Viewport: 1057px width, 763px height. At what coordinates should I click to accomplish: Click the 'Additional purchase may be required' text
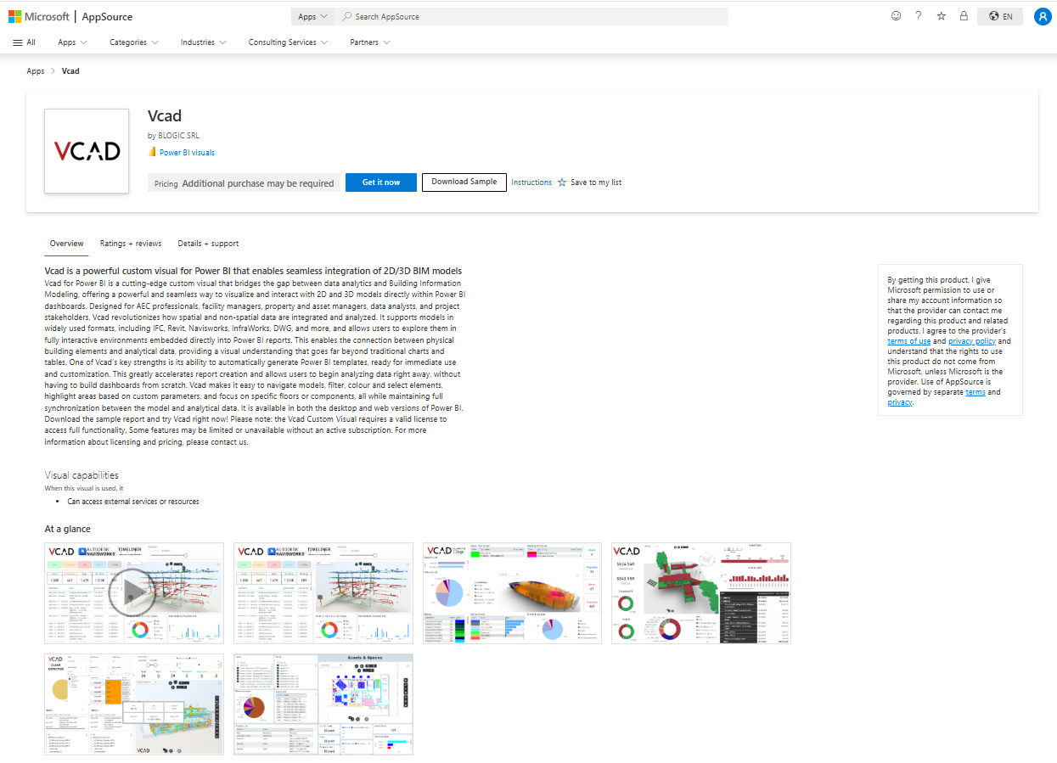point(258,183)
